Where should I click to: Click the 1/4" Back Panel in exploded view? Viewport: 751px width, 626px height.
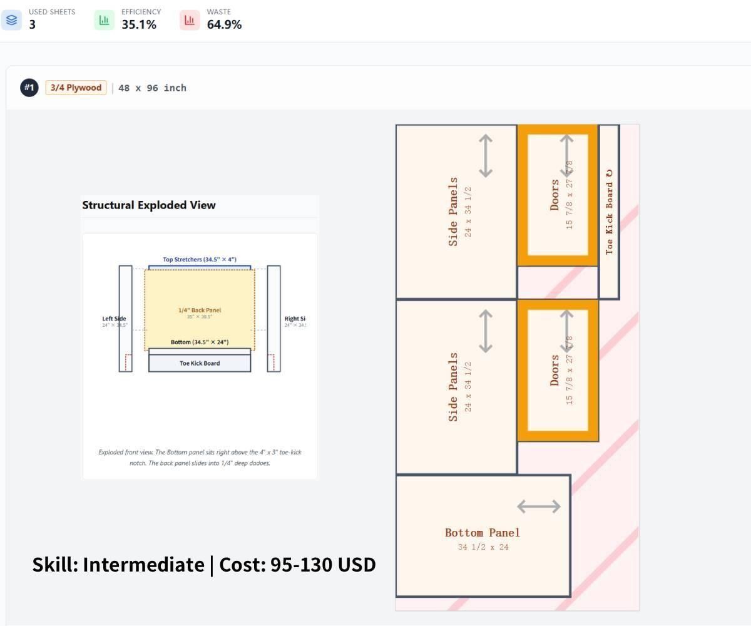pyautogui.click(x=200, y=310)
